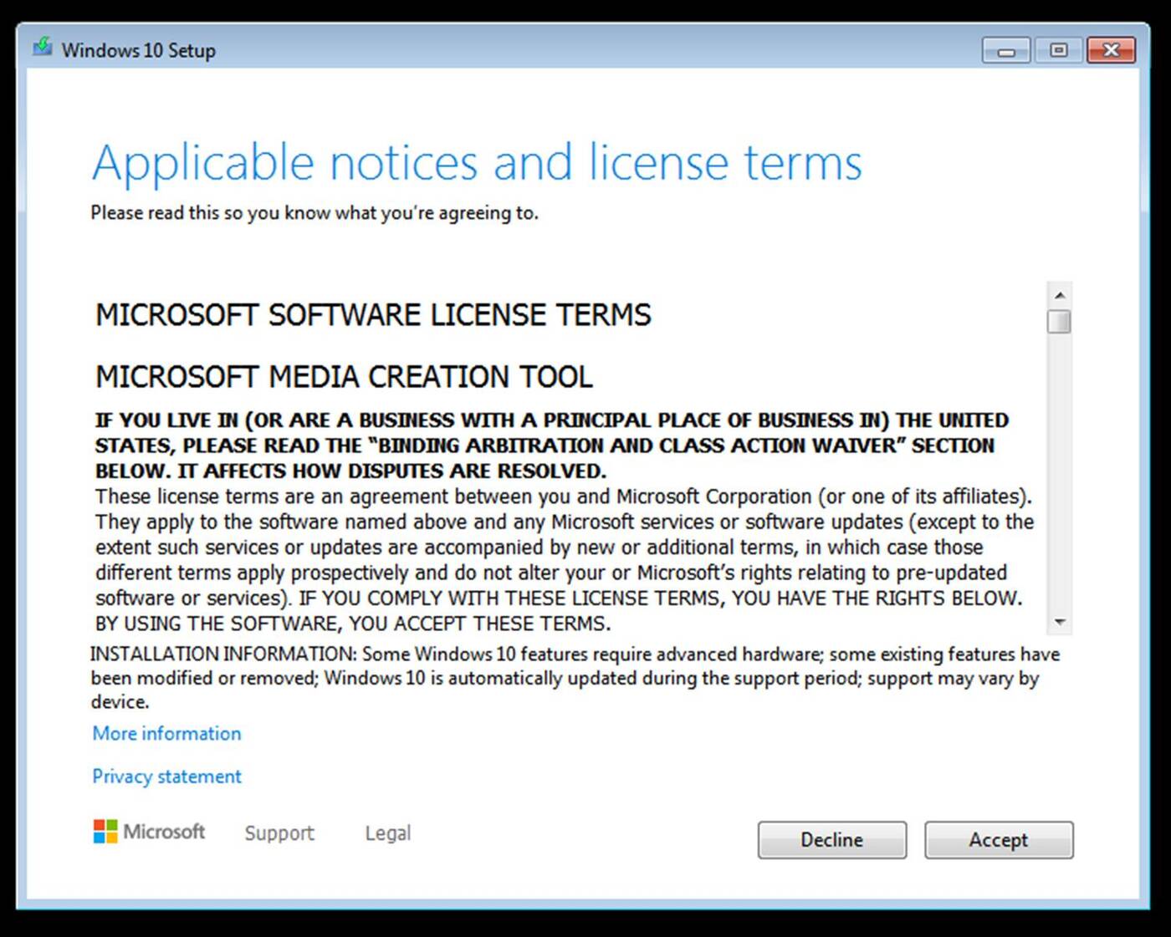Click the Windows 10 Setup icon in title bar
This screenshot has width=1171, height=937.
click(x=41, y=49)
